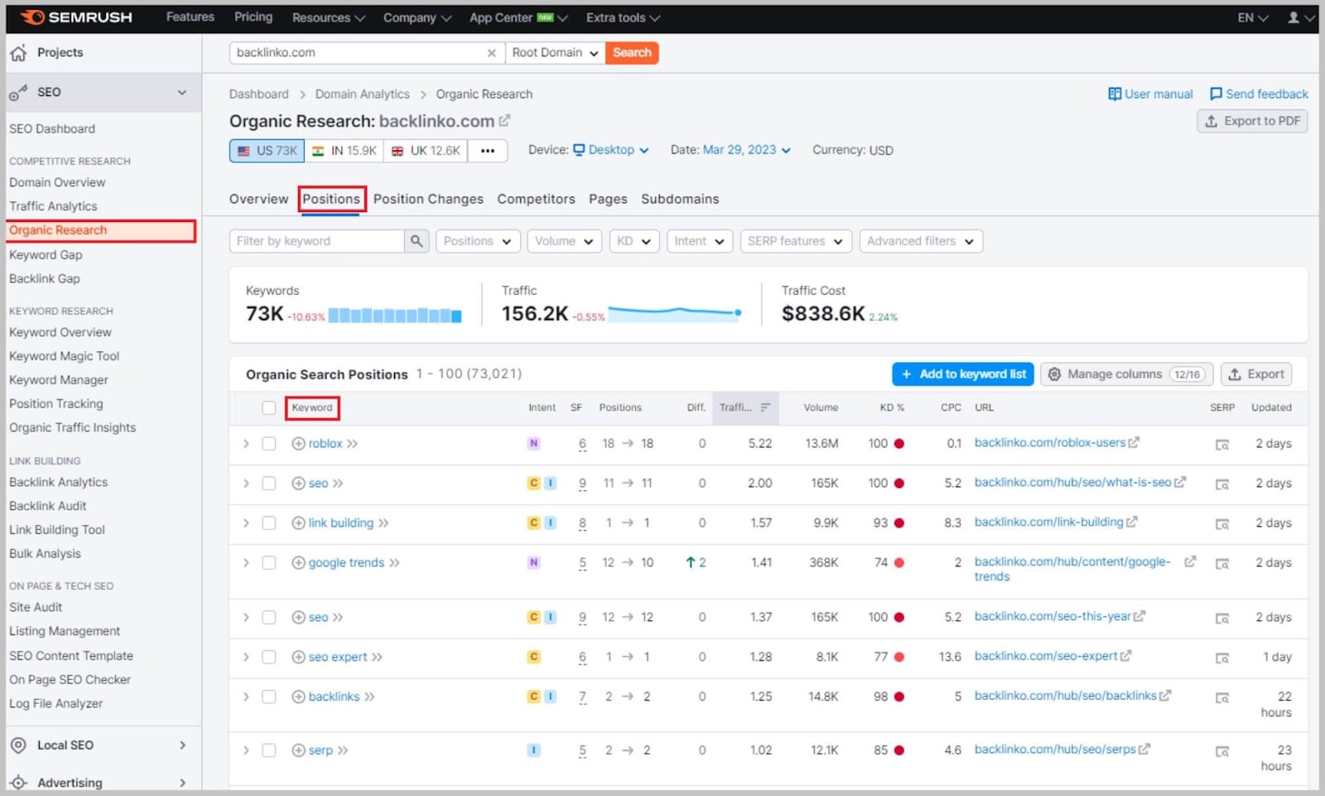Image resolution: width=1325 pixels, height=796 pixels.
Task: Open the KD filter dropdown
Action: pyautogui.click(x=634, y=241)
